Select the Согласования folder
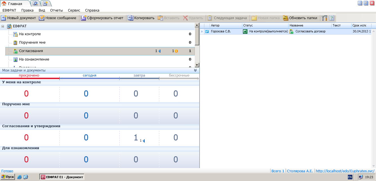 [100, 51]
